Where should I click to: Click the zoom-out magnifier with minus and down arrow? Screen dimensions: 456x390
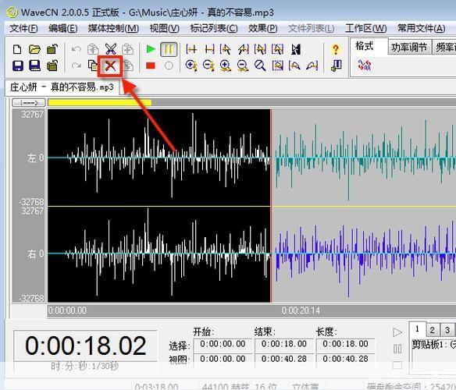[x=208, y=66]
